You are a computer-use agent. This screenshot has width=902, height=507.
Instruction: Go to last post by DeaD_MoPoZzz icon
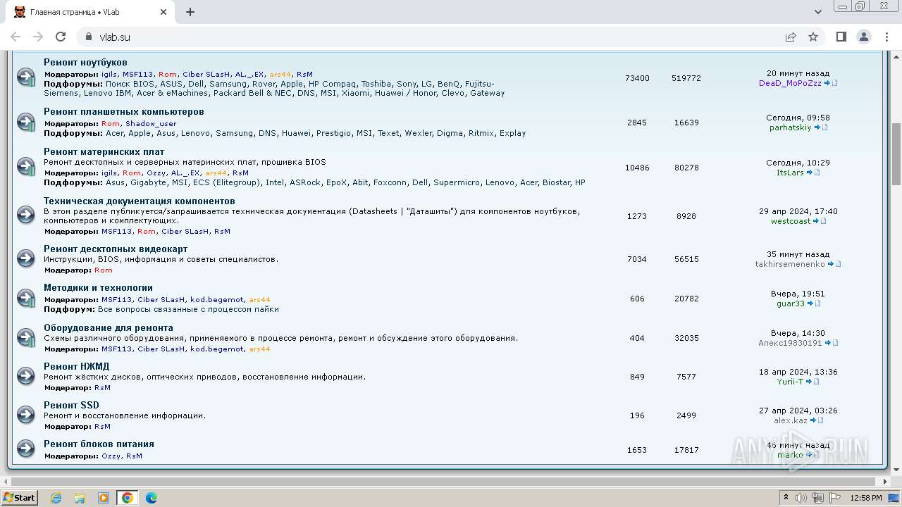(831, 83)
